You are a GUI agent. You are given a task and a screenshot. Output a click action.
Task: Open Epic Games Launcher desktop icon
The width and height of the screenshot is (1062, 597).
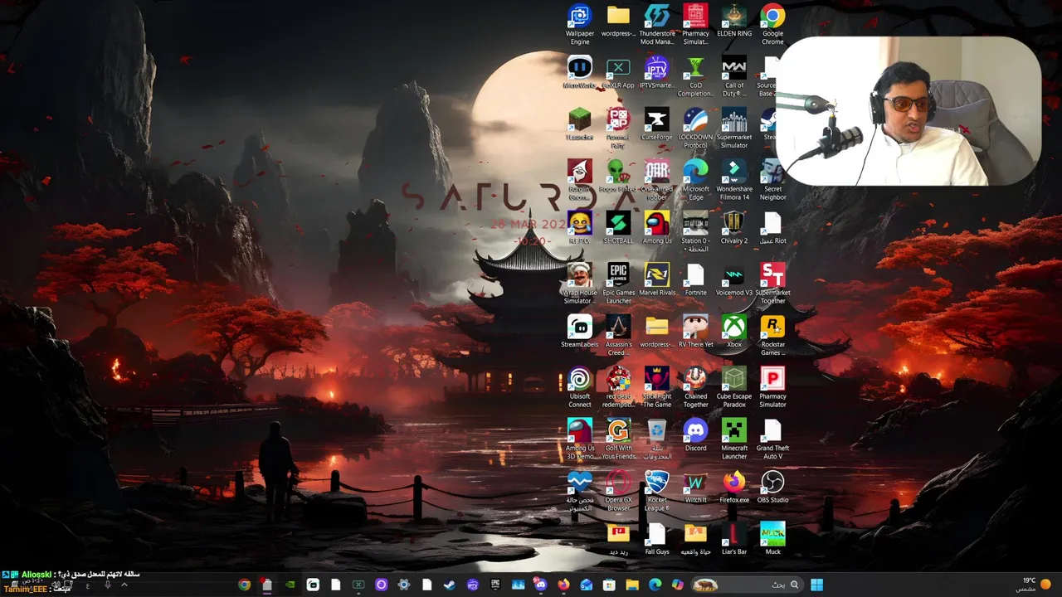coord(618,284)
